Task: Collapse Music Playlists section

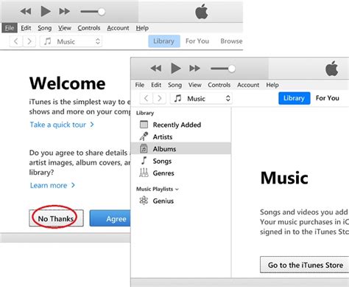Action: pyautogui.click(x=177, y=189)
